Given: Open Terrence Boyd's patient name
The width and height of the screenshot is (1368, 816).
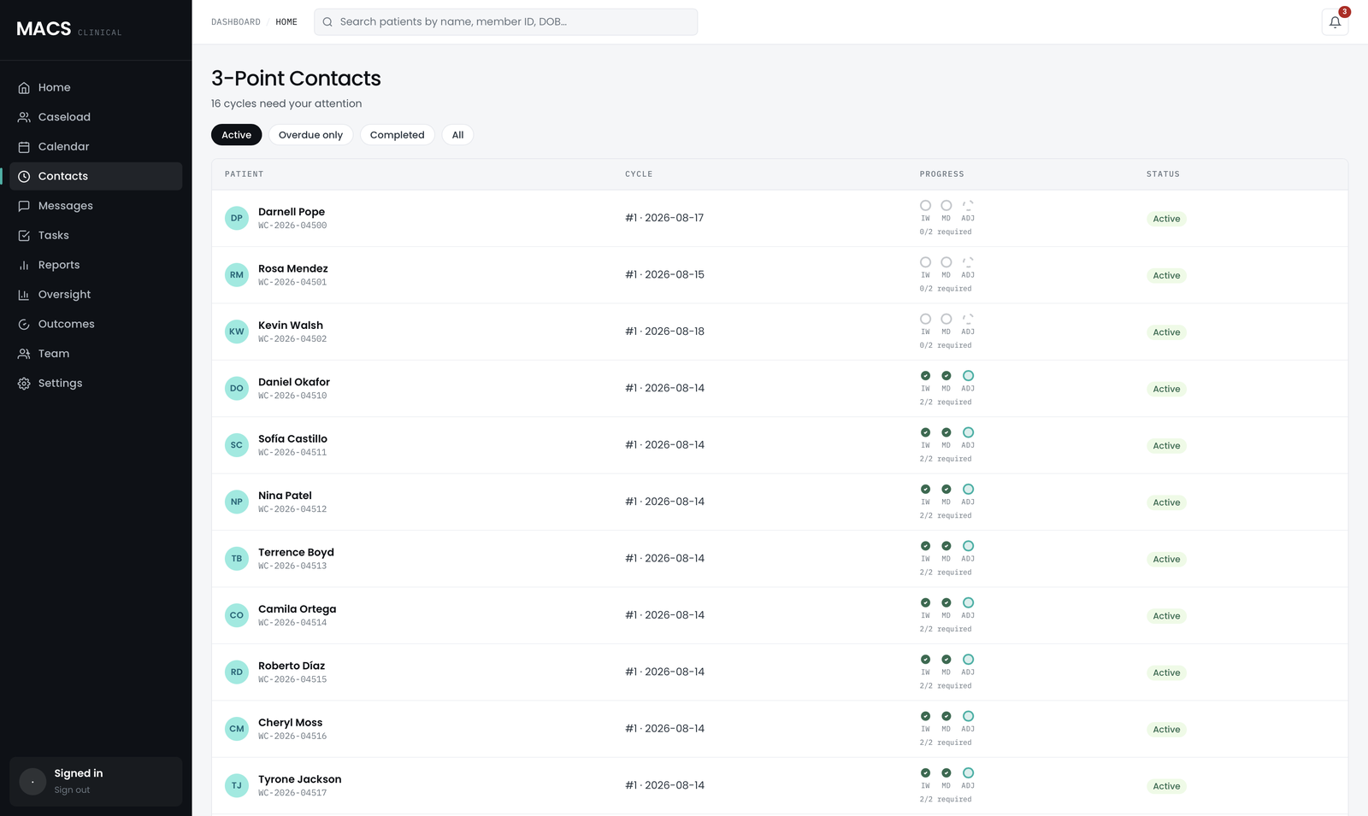Looking at the screenshot, I should [x=296, y=553].
